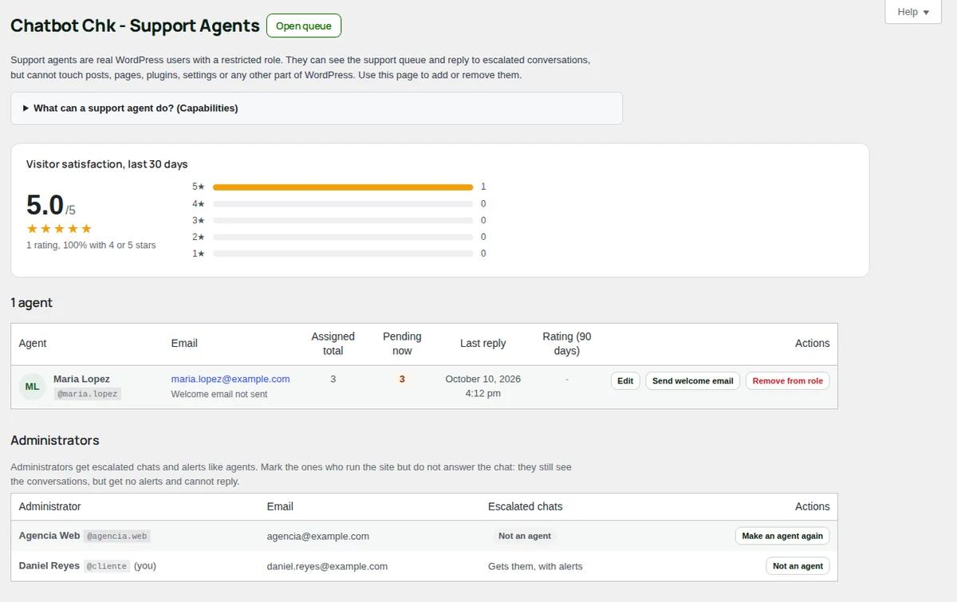
Task: Make Agencia Web an agent again
Action: pos(782,536)
